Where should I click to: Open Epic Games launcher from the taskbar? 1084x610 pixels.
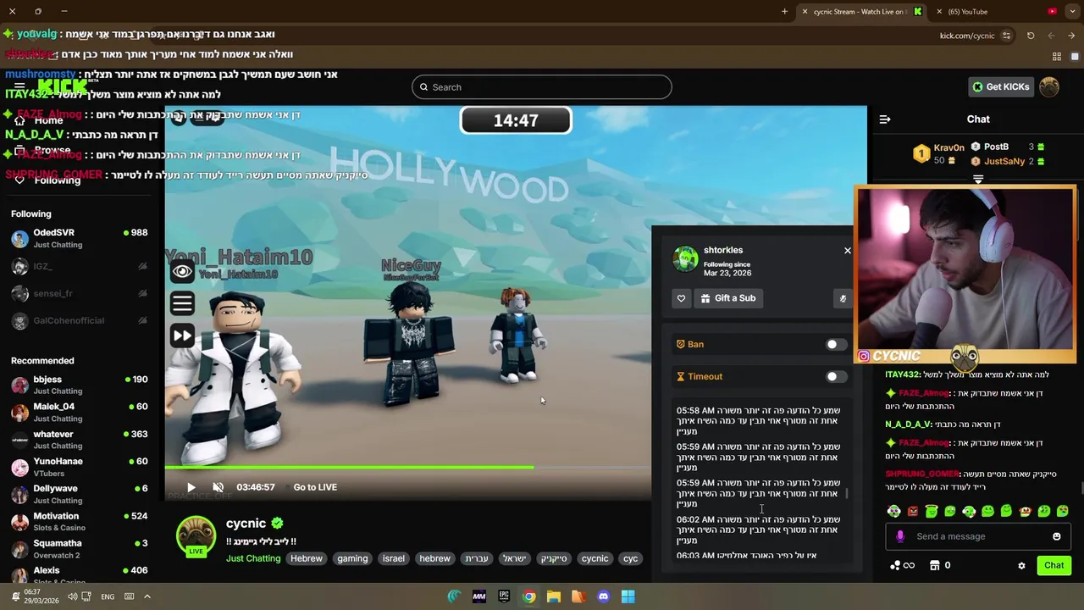(x=504, y=596)
